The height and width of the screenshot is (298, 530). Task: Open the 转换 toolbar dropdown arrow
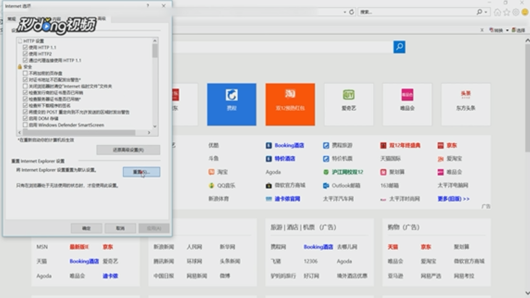pos(507,30)
